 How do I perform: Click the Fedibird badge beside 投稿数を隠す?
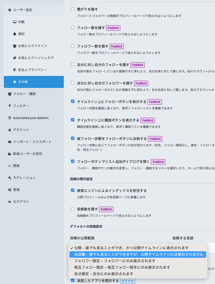pos(106,209)
